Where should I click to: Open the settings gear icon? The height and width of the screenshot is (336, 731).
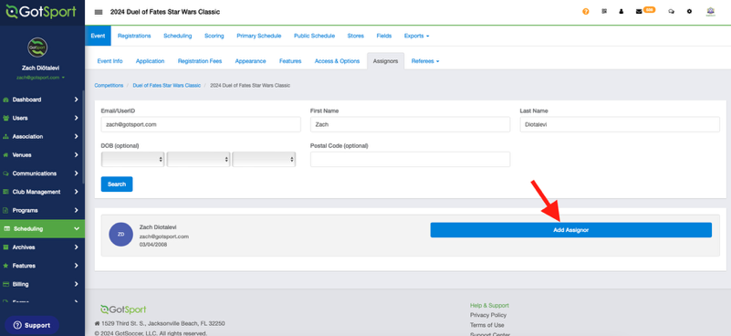coord(689,11)
